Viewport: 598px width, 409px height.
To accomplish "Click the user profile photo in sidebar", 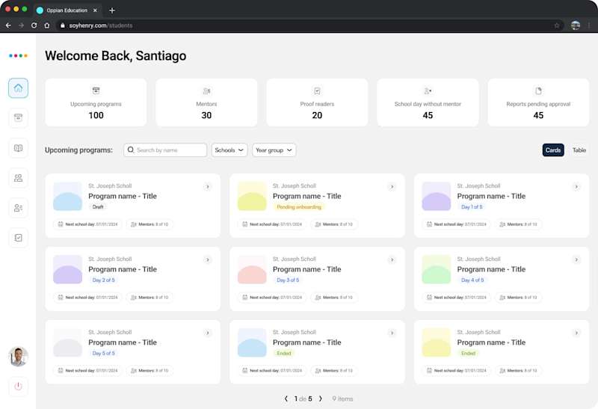I will pyautogui.click(x=18, y=357).
